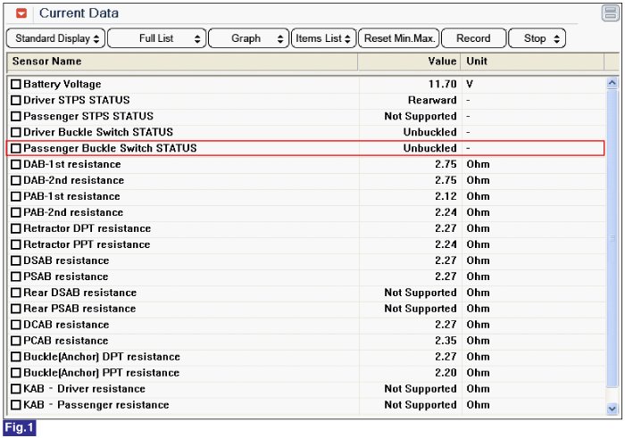The height and width of the screenshot is (438, 625).
Task: Check the DAB-1st resistance box
Action: click(16, 165)
